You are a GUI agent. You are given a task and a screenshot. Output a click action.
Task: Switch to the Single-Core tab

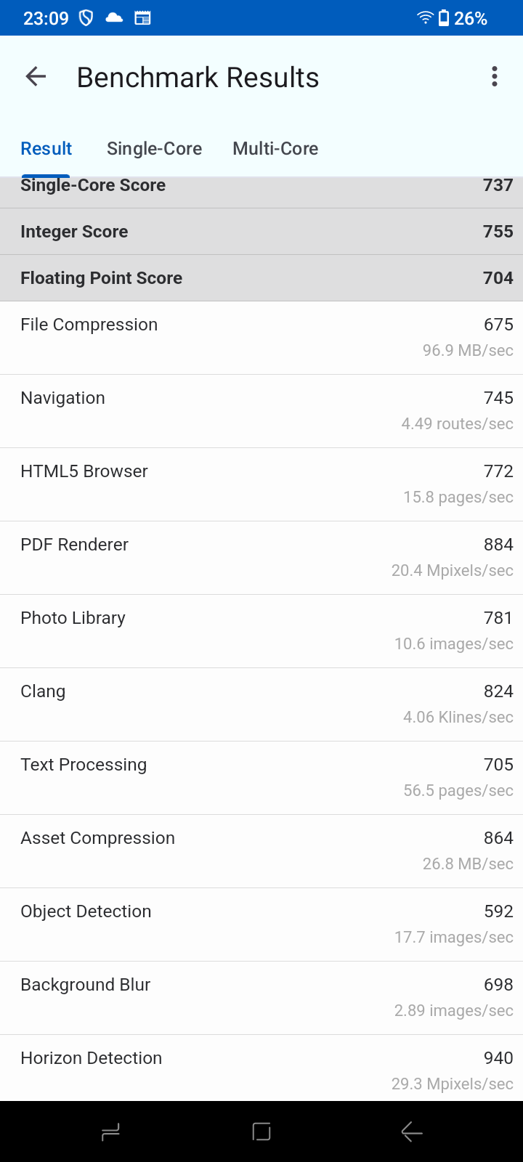click(154, 149)
